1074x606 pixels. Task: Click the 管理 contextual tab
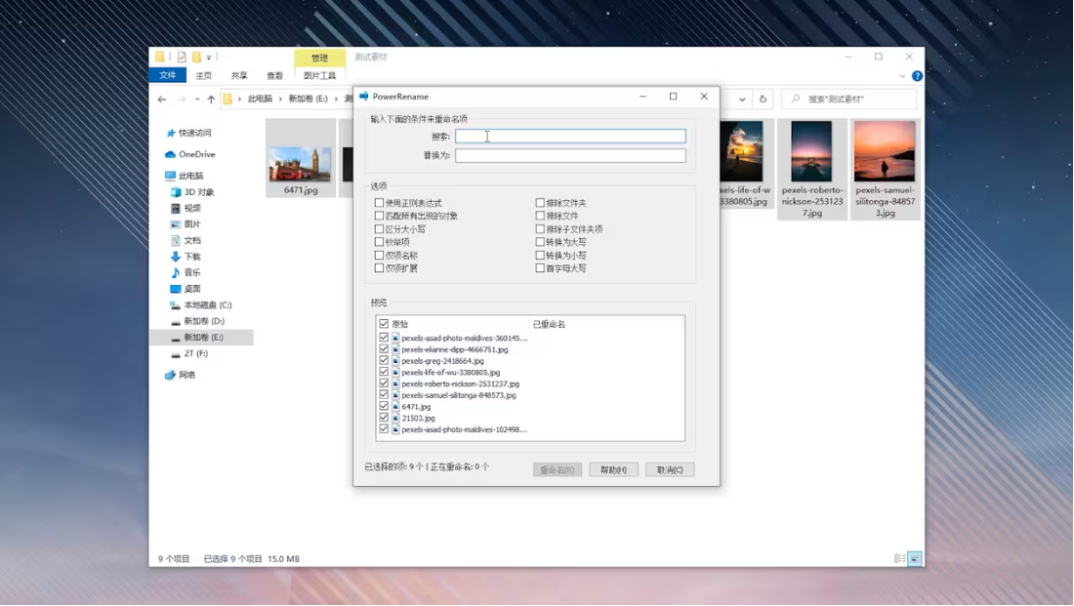(x=320, y=59)
